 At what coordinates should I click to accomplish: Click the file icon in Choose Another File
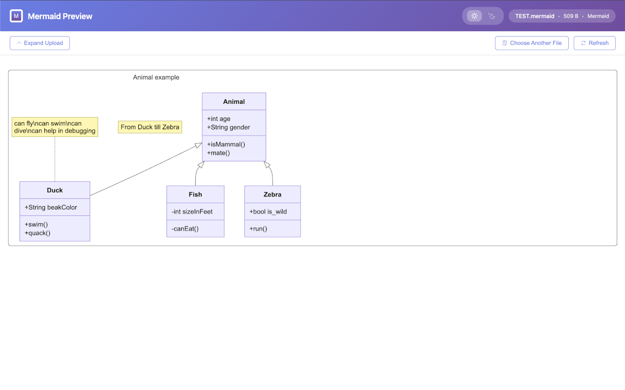[505, 43]
